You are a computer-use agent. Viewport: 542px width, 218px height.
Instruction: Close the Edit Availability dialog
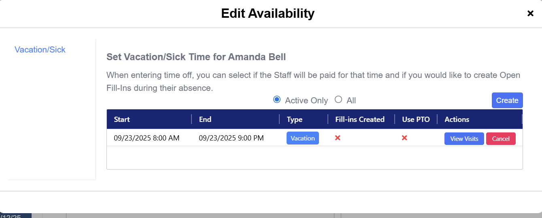[x=530, y=14]
